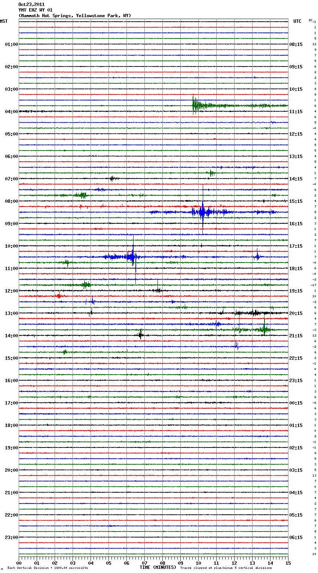
Task: Click the 20:15 UTC time label
Action: pos(296,313)
